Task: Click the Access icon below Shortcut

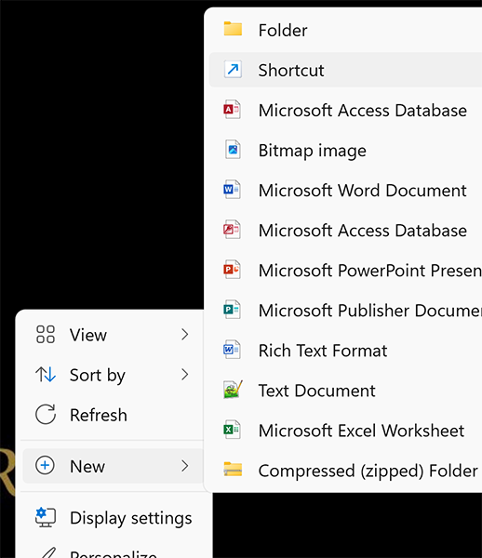Action: pyautogui.click(x=232, y=110)
